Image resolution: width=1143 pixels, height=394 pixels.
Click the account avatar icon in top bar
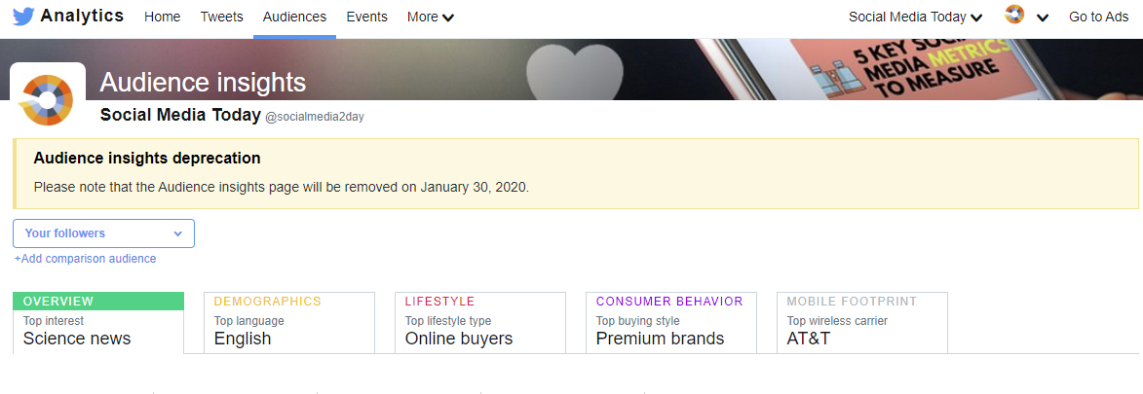click(1014, 16)
